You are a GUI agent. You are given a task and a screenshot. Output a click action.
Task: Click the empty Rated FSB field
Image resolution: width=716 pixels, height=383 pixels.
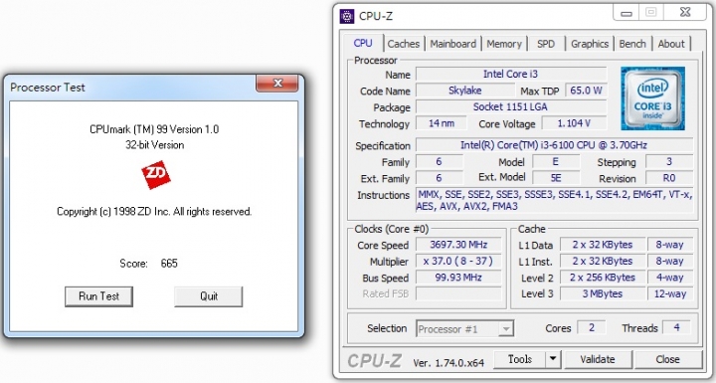coord(458,293)
